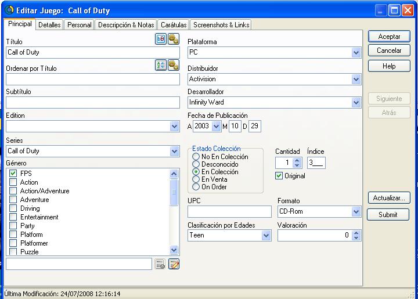Open the Formato dropdown
Screen dimensions: 418x299
356,212
